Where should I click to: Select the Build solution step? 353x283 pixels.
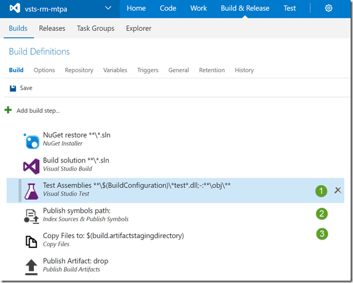76,160
